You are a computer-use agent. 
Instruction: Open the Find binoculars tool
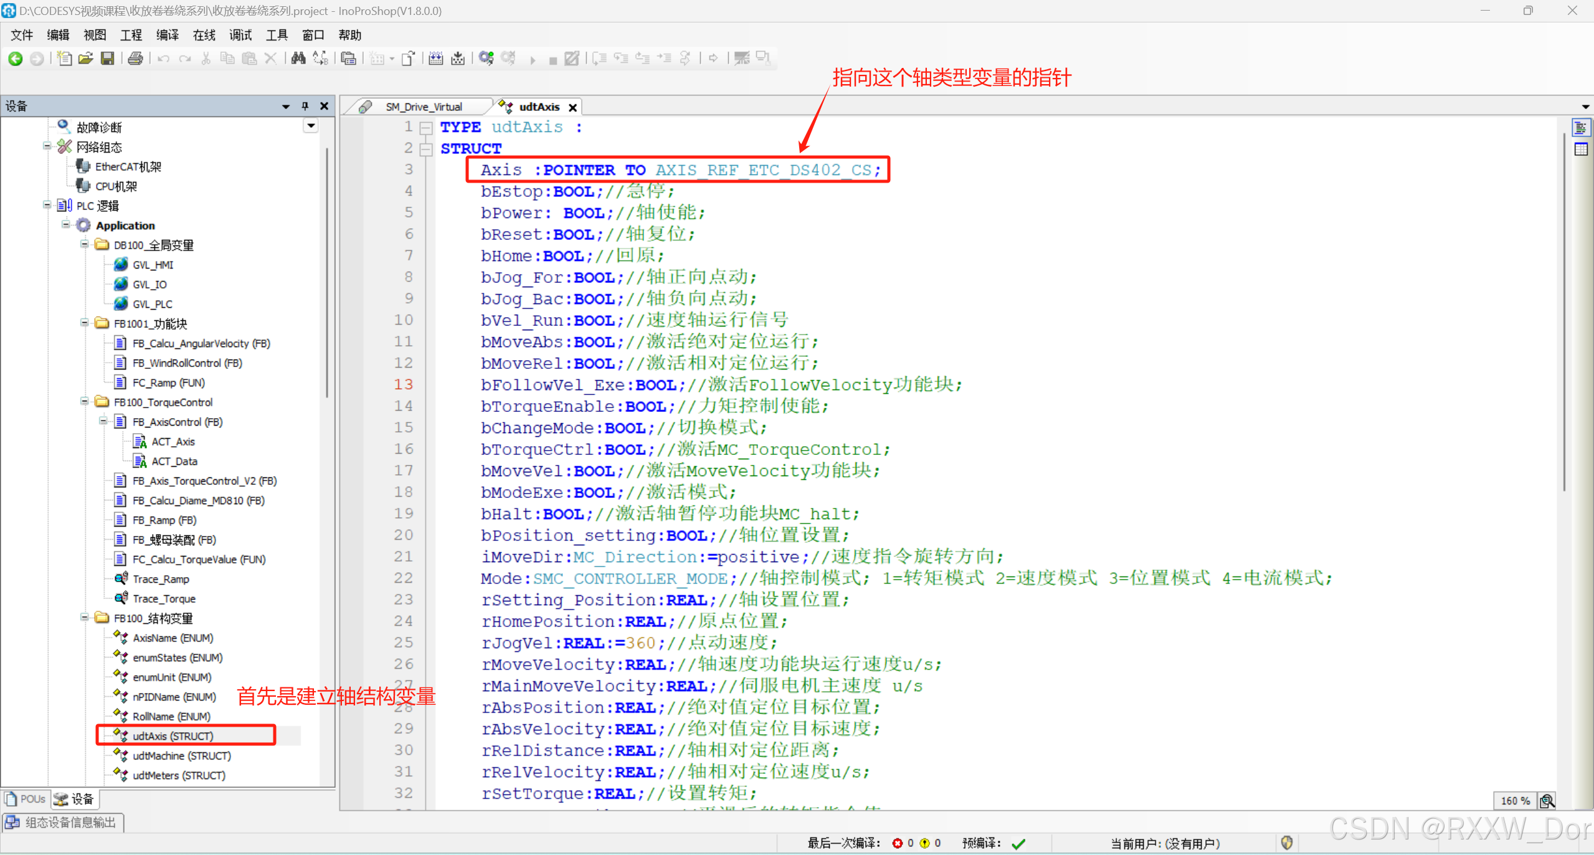point(298,59)
